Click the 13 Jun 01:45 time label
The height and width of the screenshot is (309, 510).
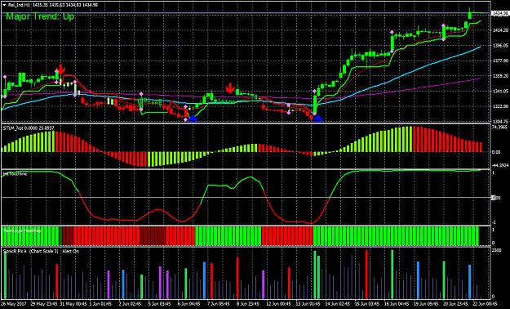pos(309,304)
